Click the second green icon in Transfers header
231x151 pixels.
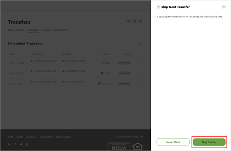[x=135, y=21]
